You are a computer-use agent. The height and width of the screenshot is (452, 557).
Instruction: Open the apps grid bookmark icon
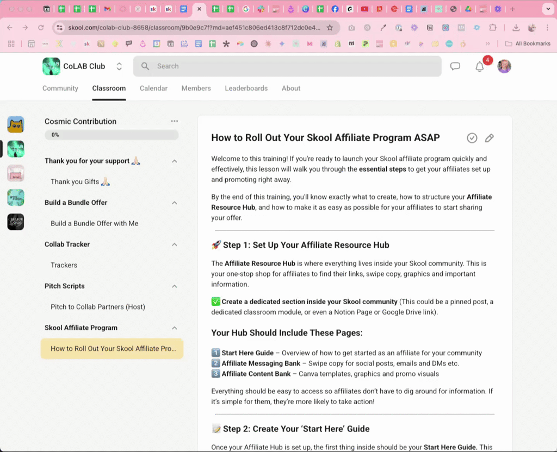11,43
